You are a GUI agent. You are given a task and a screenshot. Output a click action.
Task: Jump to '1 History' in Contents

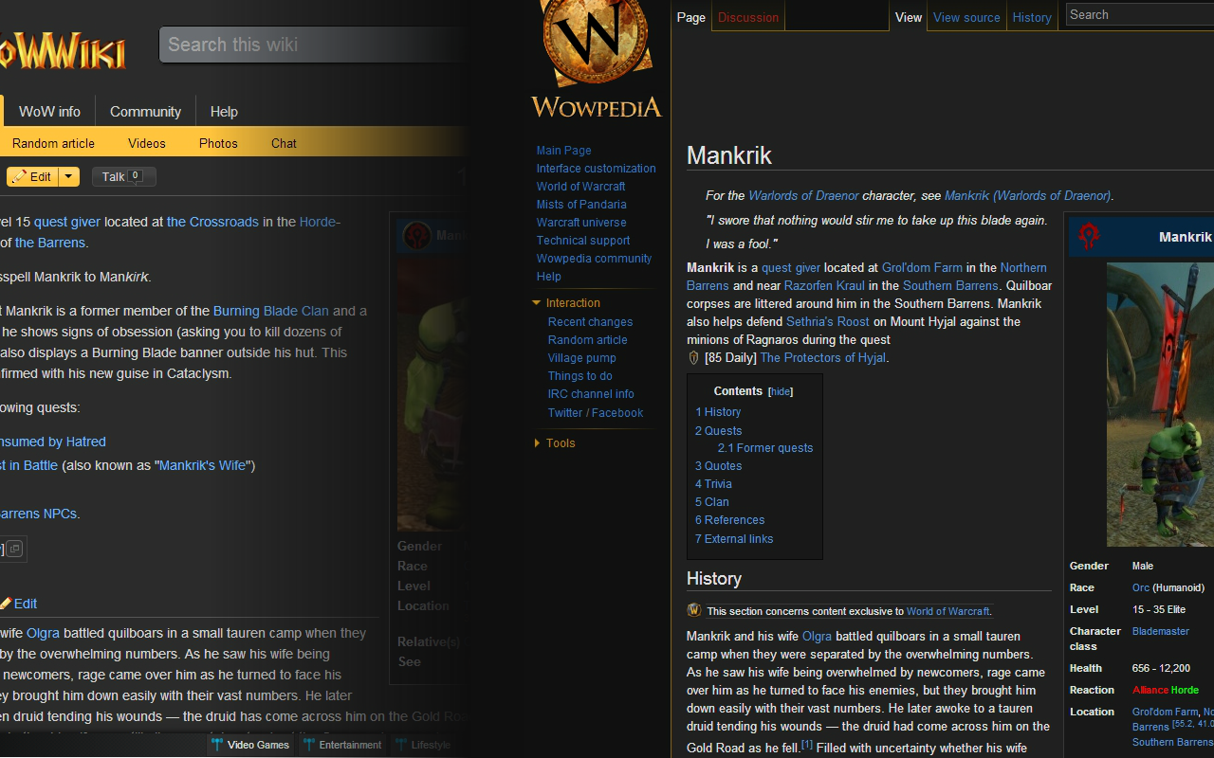pyautogui.click(x=718, y=412)
